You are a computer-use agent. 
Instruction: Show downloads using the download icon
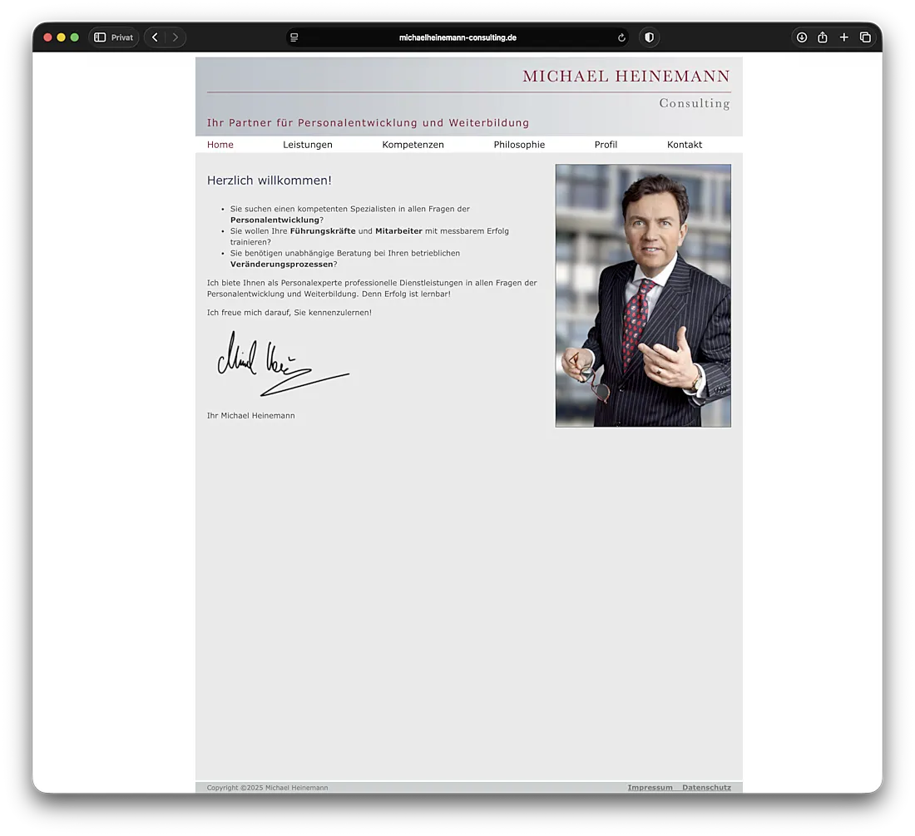802,37
